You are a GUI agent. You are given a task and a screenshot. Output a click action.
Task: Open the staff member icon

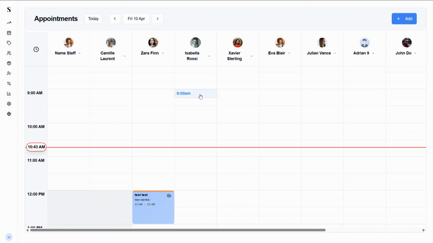[9, 73]
